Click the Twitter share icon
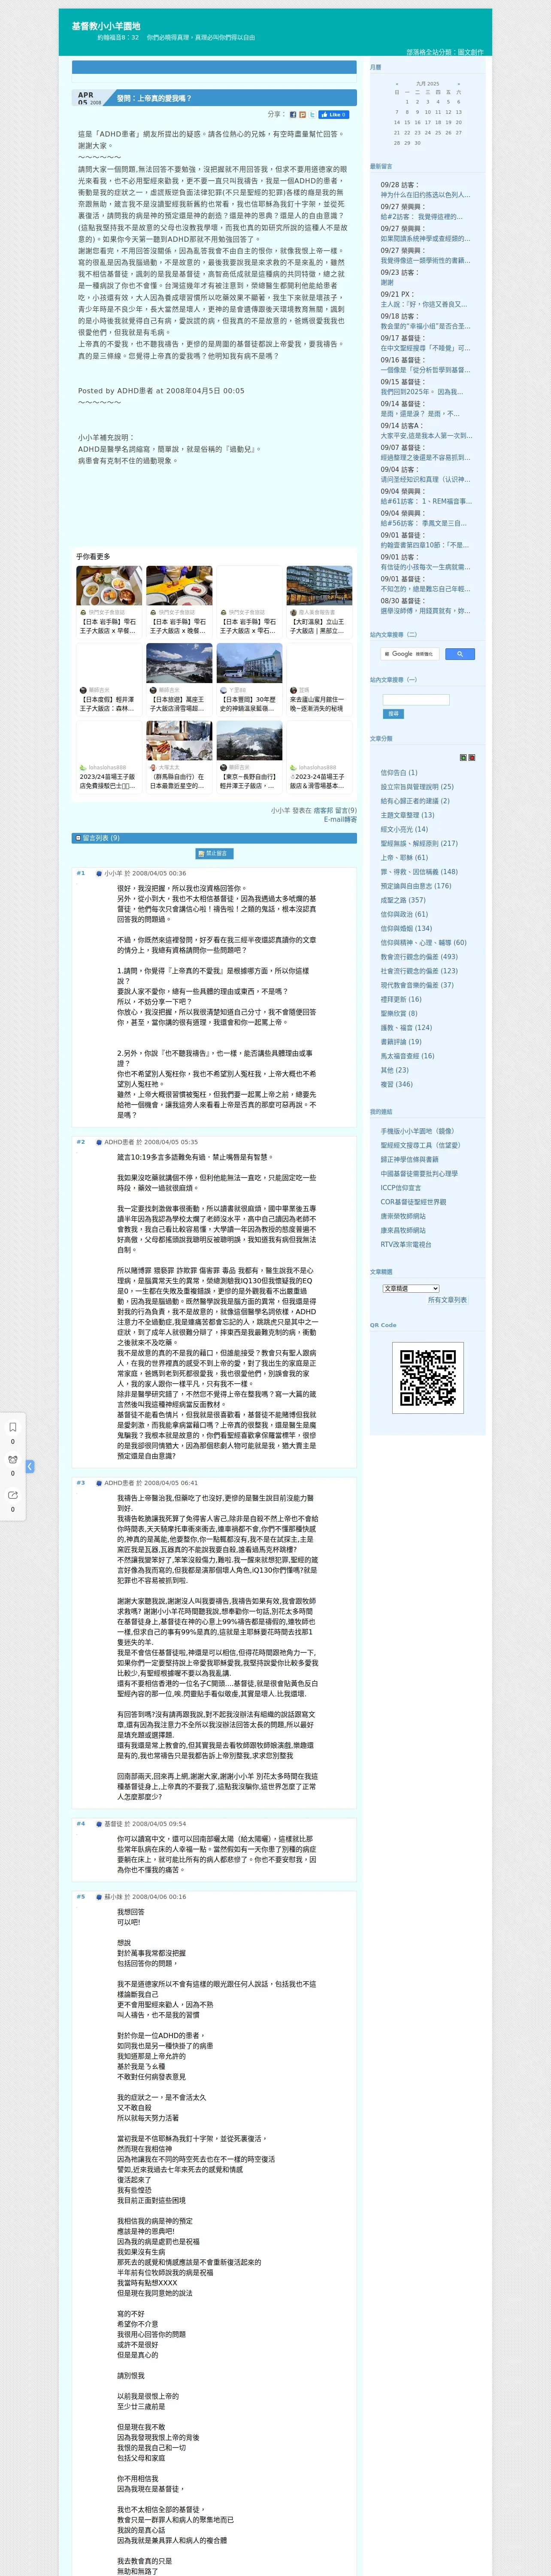 [312, 115]
